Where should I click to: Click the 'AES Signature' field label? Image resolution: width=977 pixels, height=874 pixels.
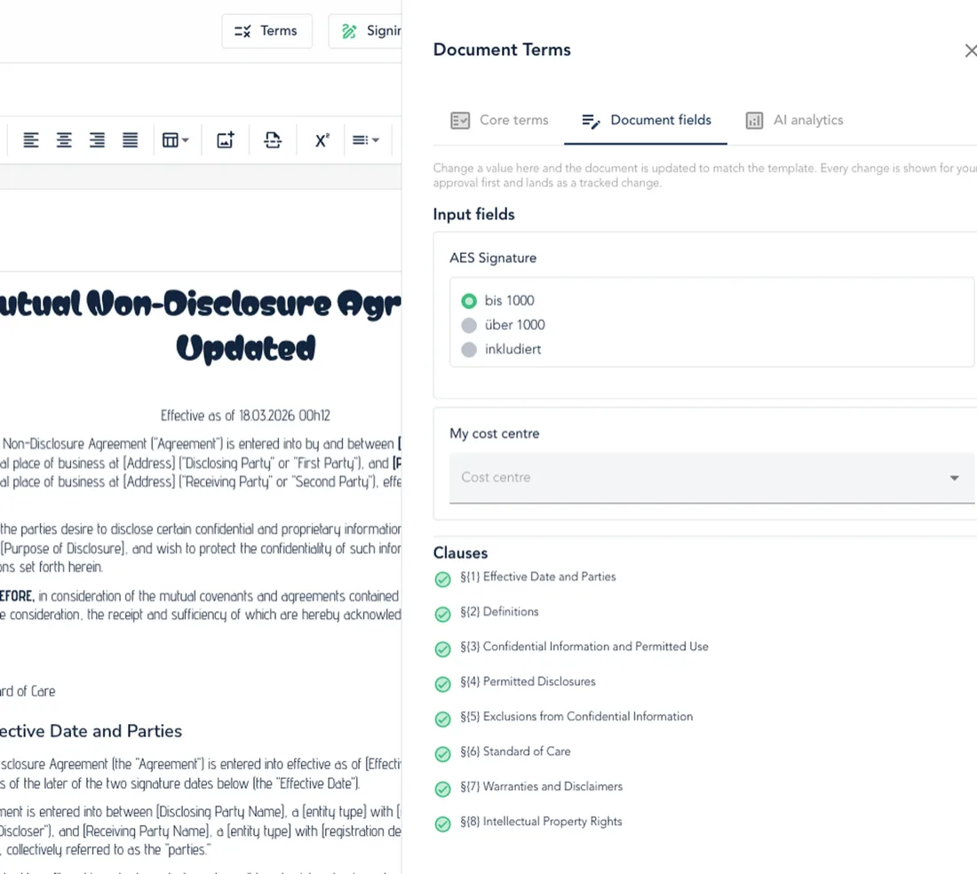click(493, 258)
